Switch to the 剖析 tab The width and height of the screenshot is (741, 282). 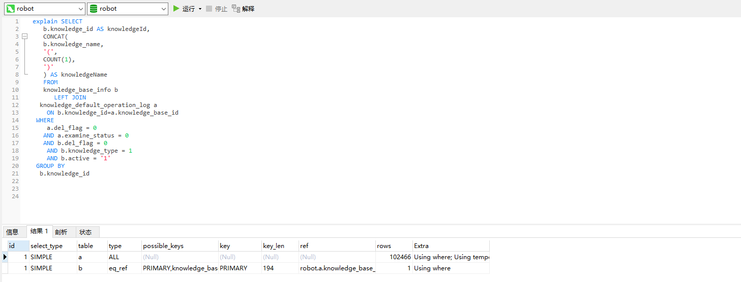tap(61, 232)
